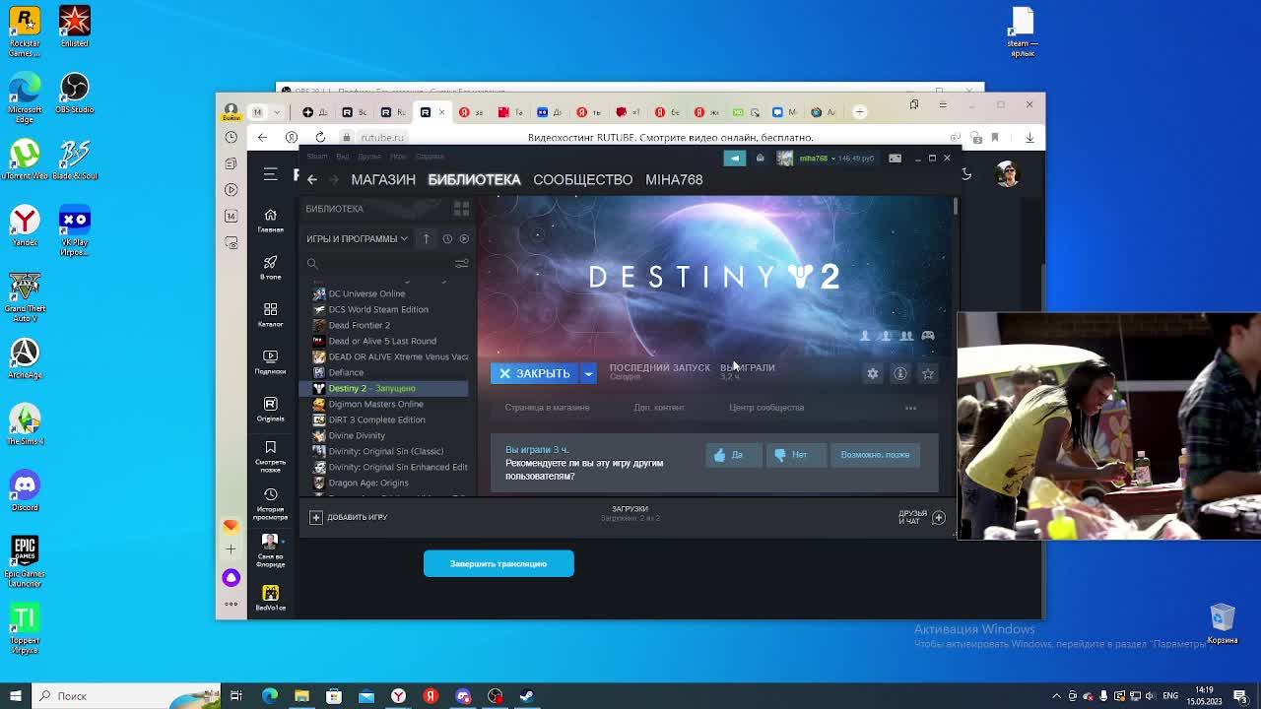Image resolution: width=1261 pixels, height=709 pixels.
Task: Choose Возможно, позже button
Action: point(875,455)
